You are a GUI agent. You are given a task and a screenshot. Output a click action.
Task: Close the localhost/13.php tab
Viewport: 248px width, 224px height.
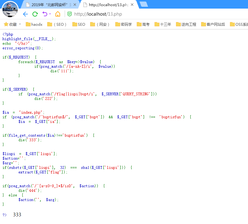(x=132, y=5)
